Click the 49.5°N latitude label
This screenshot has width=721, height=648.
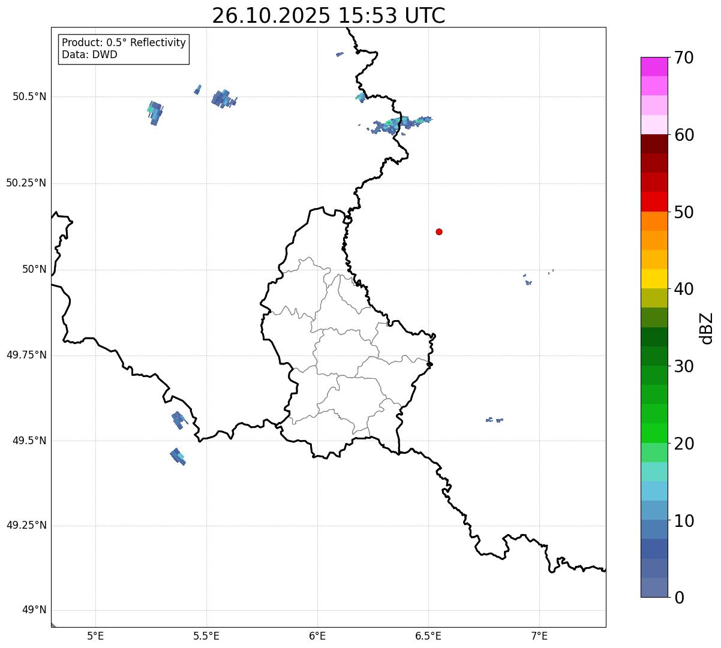pos(29,441)
